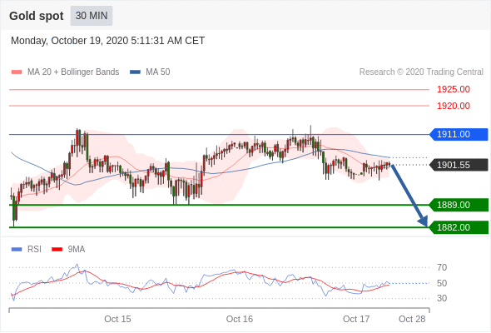Toggle the 9MA legend entry
Image resolution: width=491 pixels, height=333 pixels.
tap(68, 250)
